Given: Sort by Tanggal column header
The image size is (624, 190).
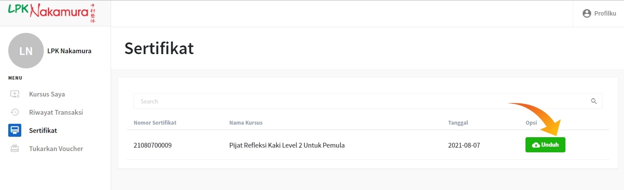Looking at the screenshot, I should tap(459, 122).
